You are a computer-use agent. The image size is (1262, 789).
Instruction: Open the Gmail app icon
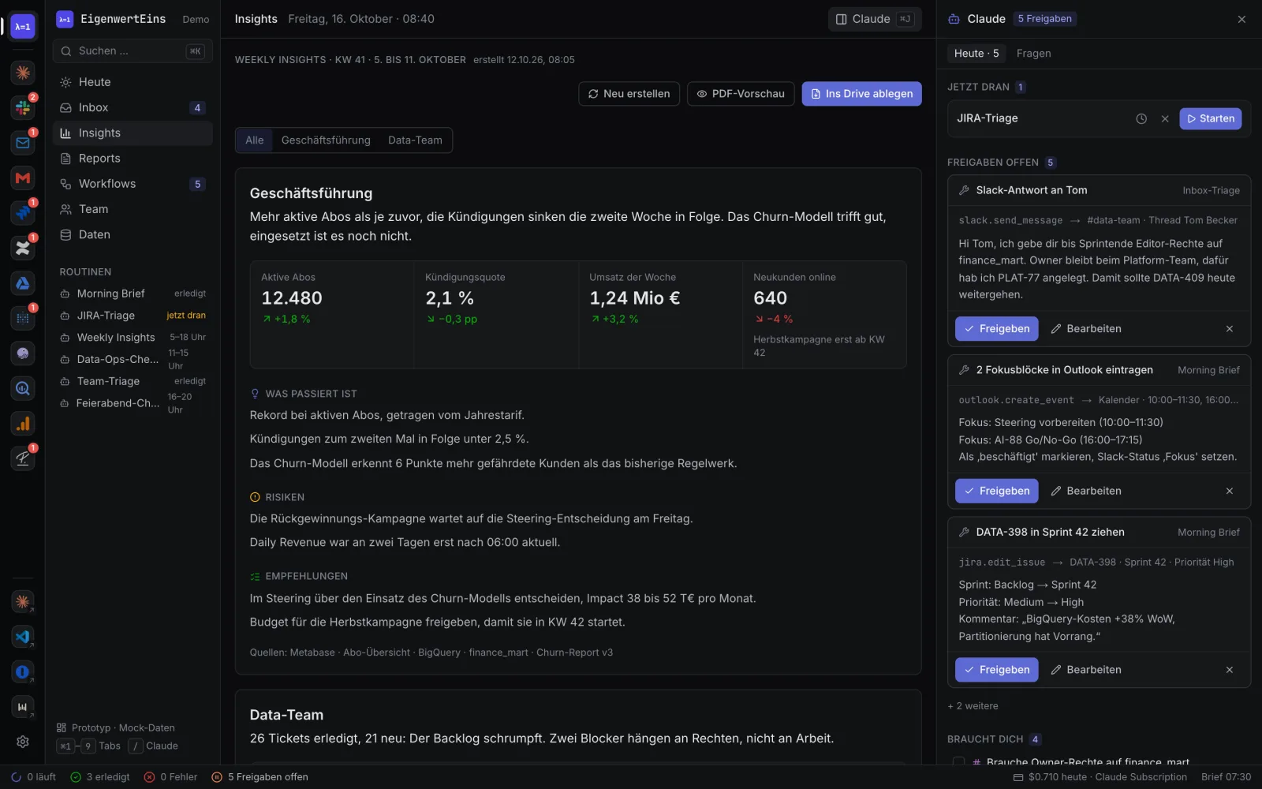pos(22,178)
